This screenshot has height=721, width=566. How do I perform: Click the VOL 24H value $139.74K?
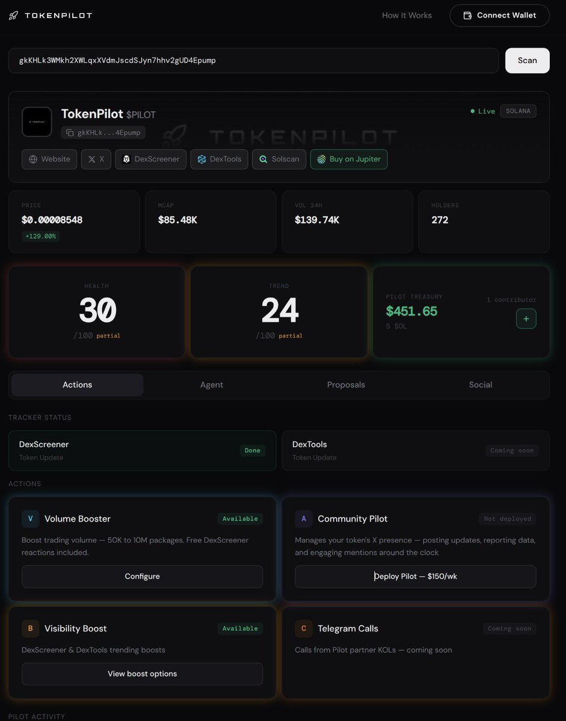(317, 221)
